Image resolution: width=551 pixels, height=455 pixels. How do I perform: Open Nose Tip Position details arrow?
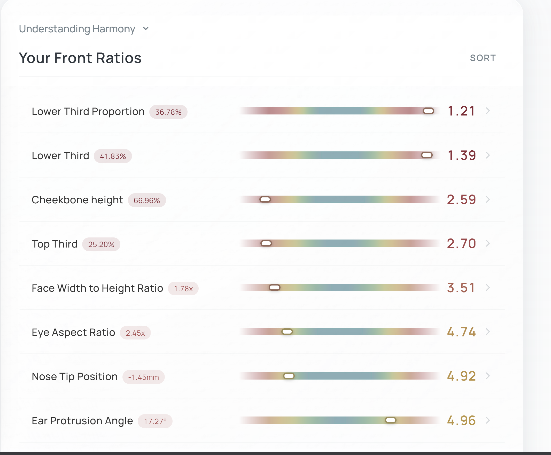click(x=488, y=376)
